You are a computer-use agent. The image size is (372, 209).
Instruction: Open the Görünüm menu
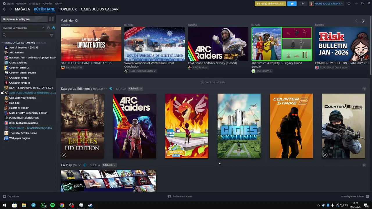[21, 3]
